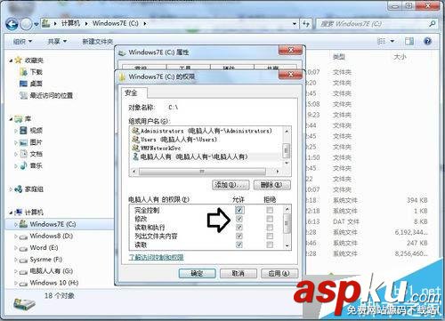
Task: Expand the Windows8 (D:) drive node
Action: pos(16,237)
